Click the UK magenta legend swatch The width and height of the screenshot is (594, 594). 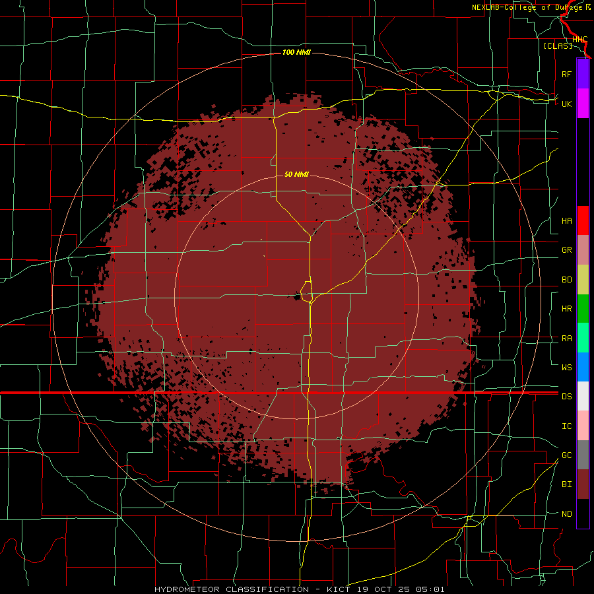pos(583,104)
